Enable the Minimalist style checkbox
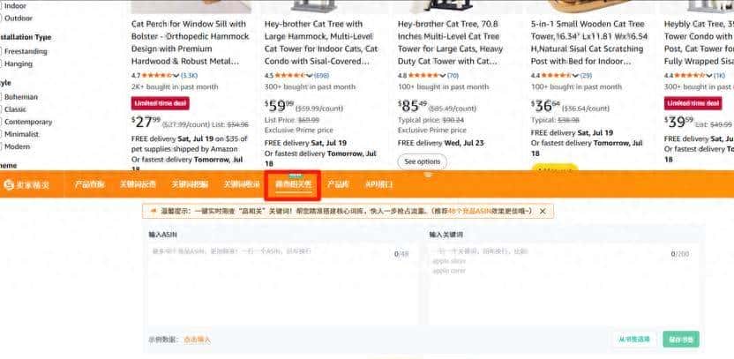The width and height of the screenshot is (734, 359). pyautogui.click(x=3, y=134)
